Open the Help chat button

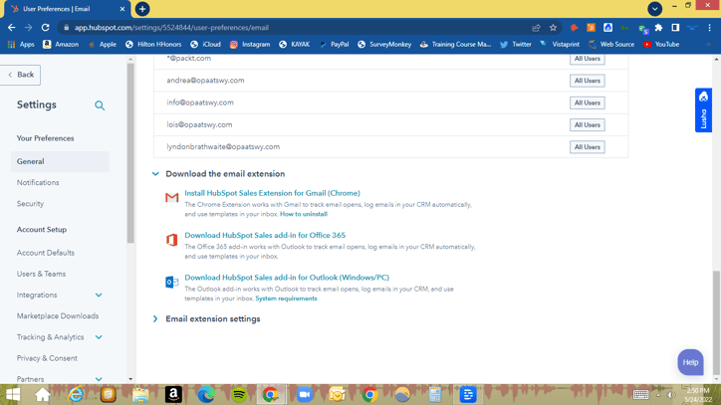pyautogui.click(x=690, y=362)
